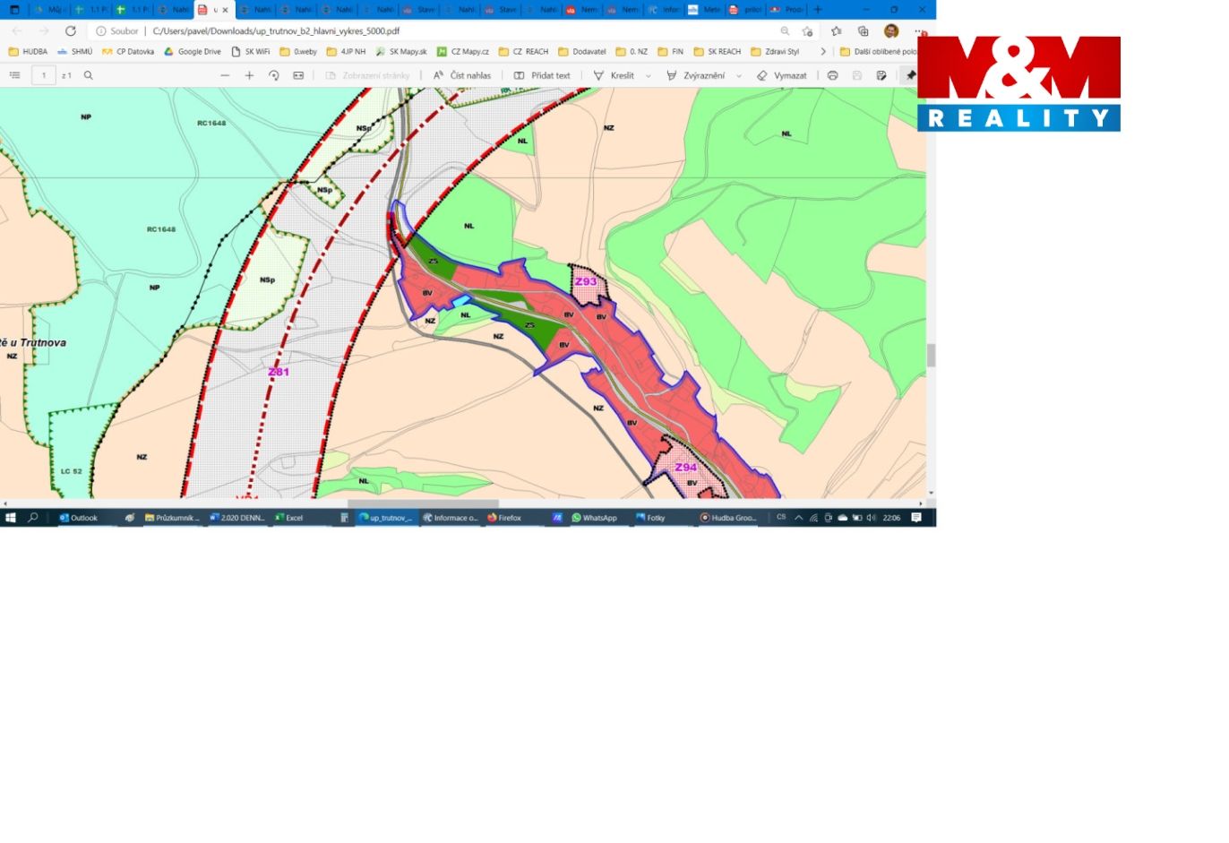Open Další oblíbené položky folder
1229x843 pixels.
point(878,52)
